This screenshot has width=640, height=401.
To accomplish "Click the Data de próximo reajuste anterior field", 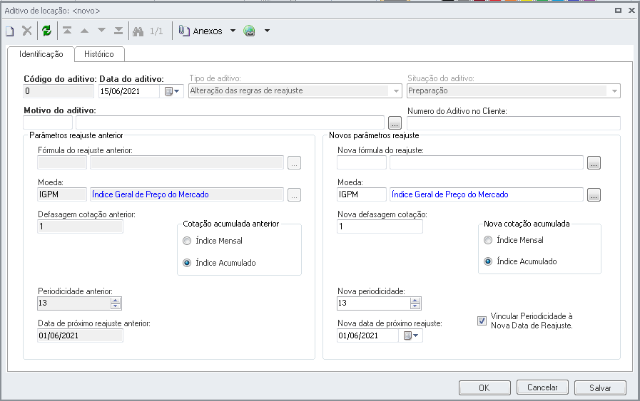I will pyautogui.click(x=81, y=335).
